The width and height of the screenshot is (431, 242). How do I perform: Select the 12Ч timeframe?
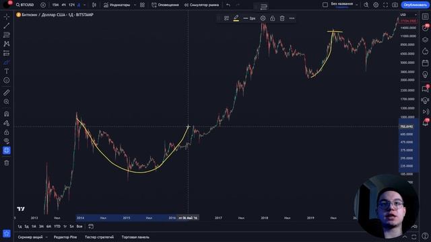coord(71,5)
